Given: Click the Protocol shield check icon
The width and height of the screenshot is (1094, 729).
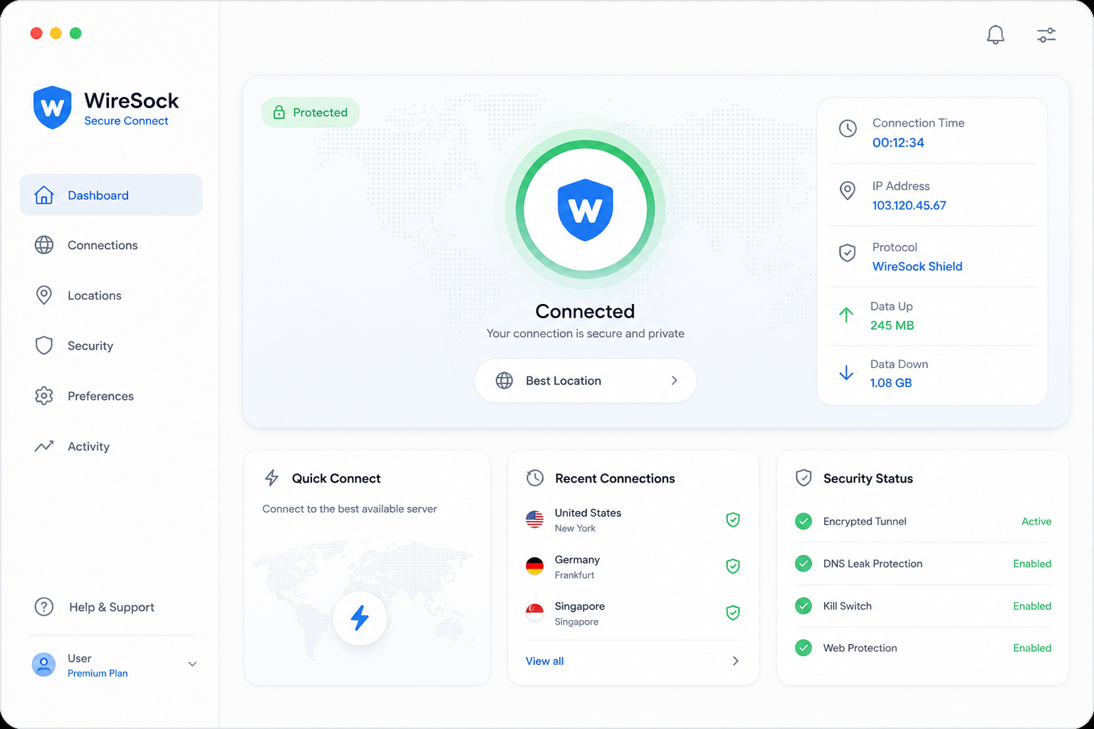Looking at the screenshot, I should (848, 252).
